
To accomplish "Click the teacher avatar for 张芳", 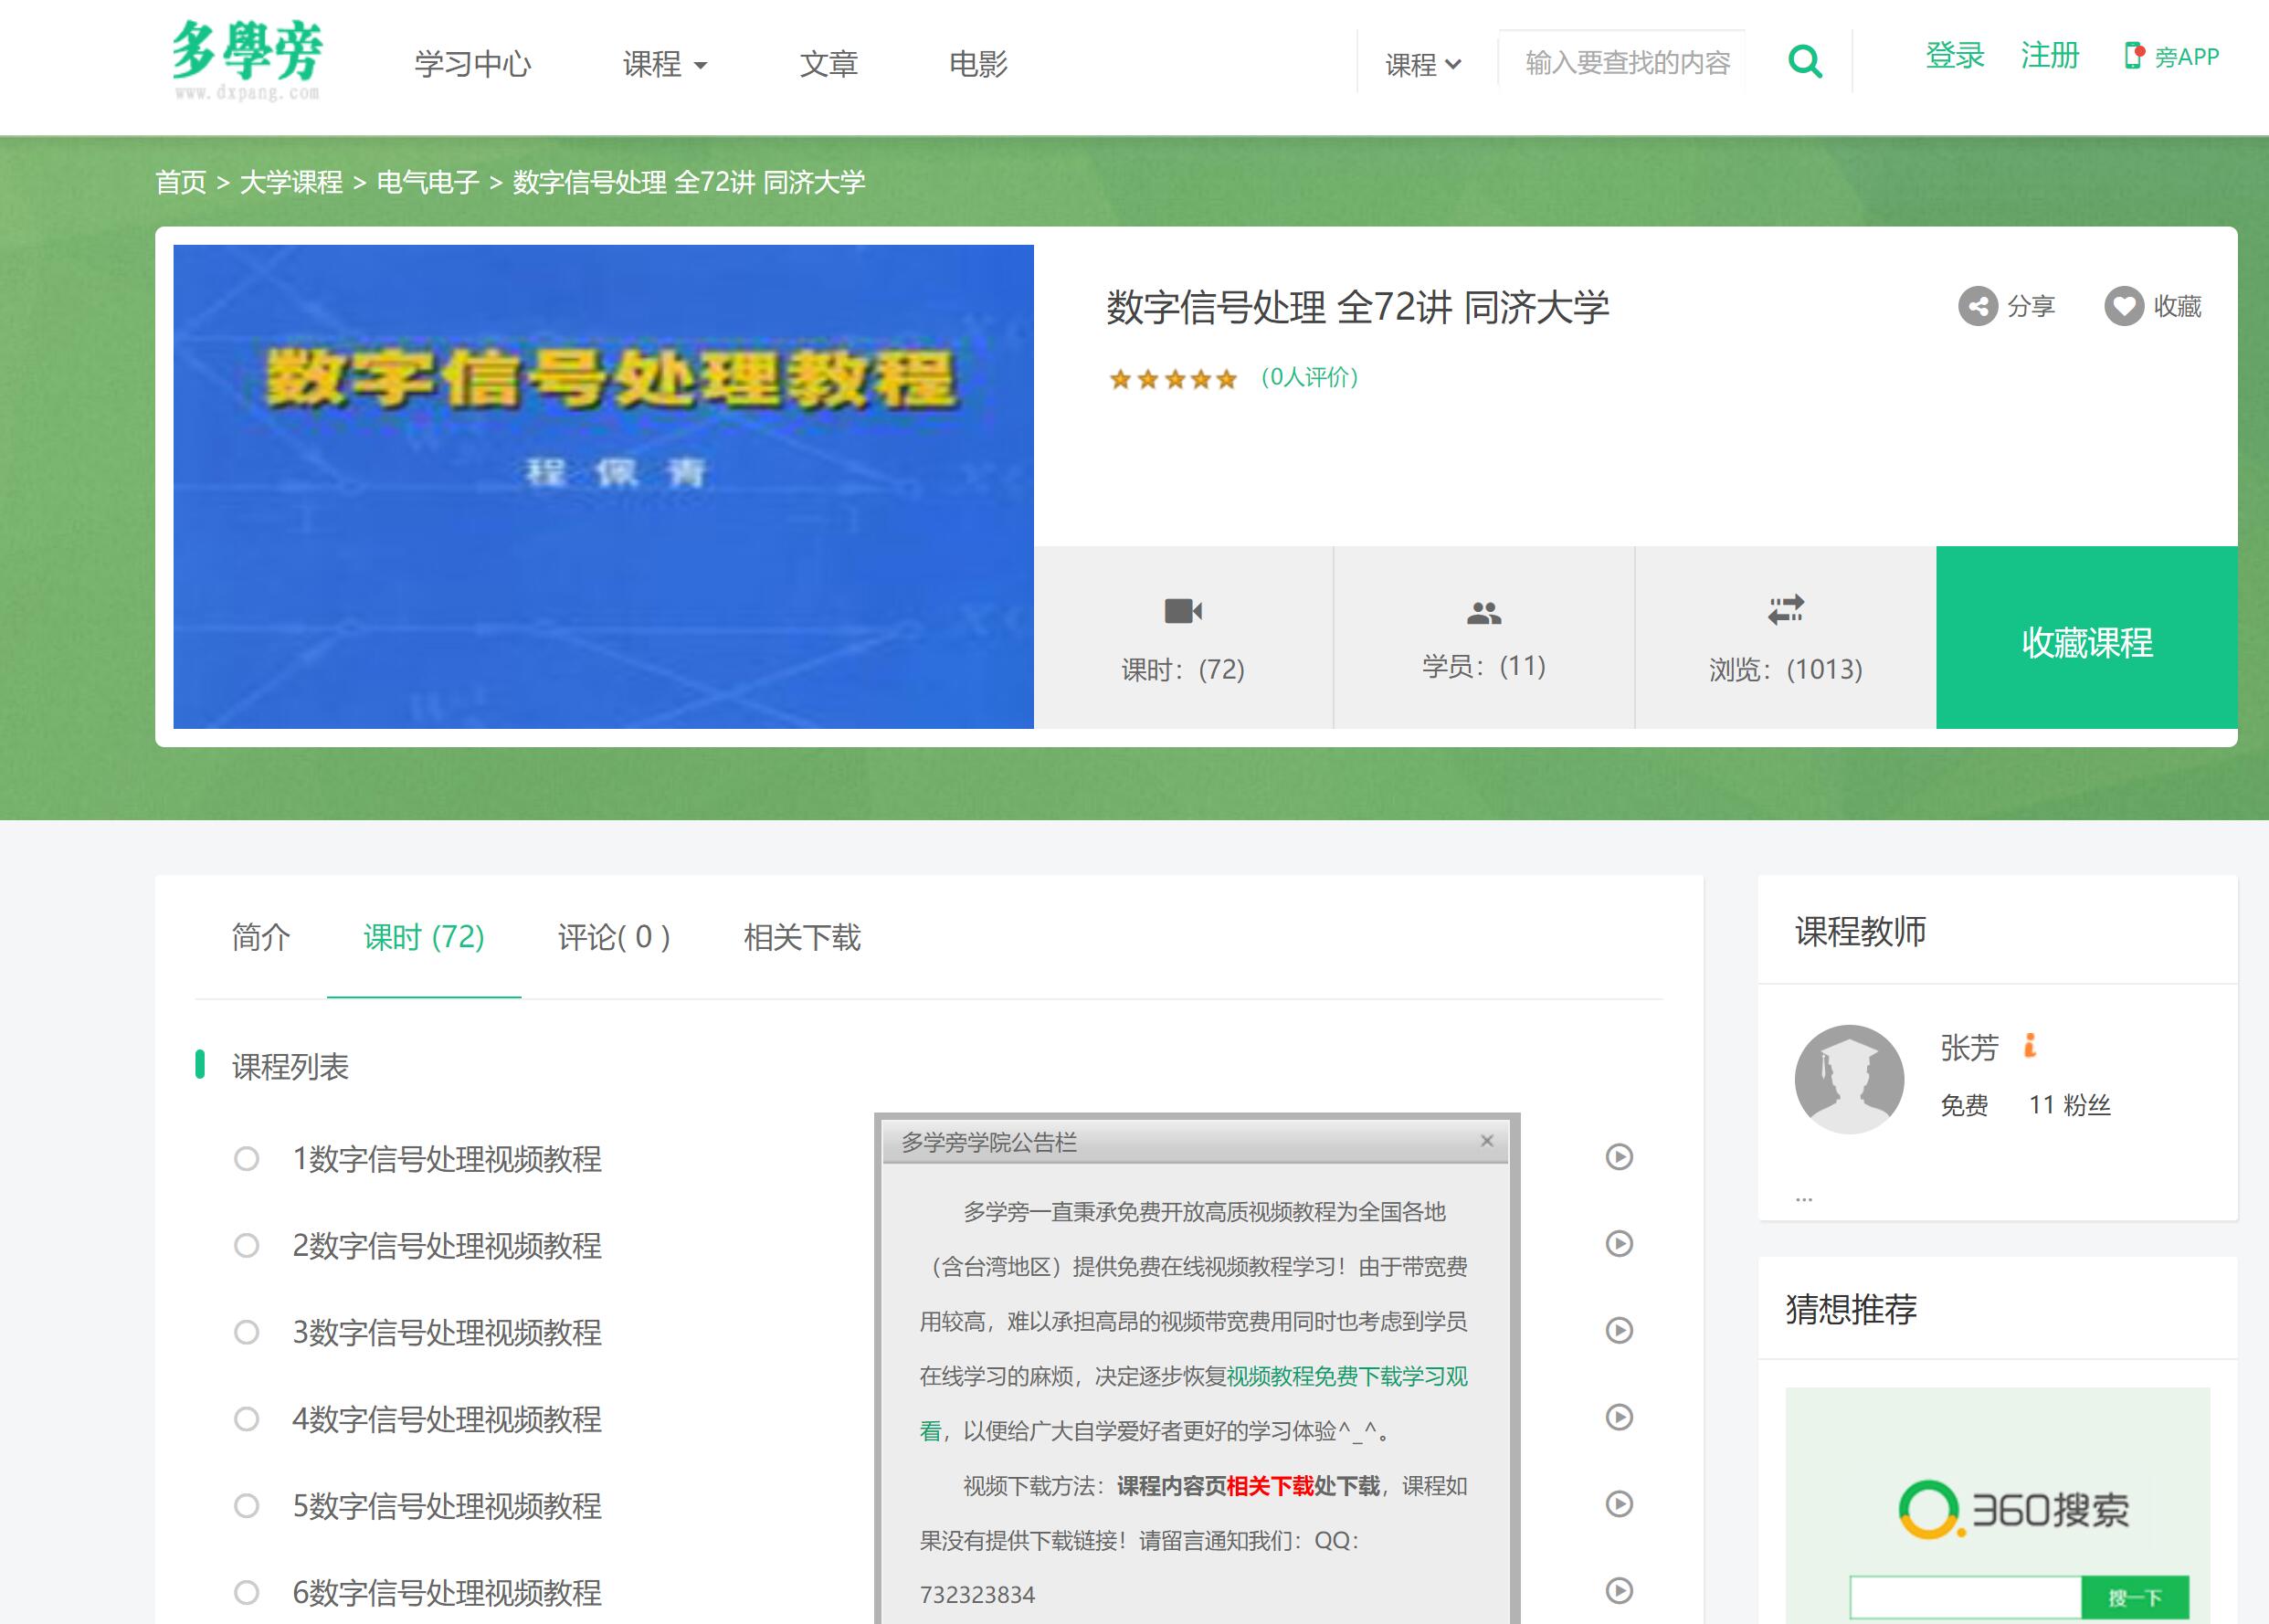I will tap(1849, 1080).
